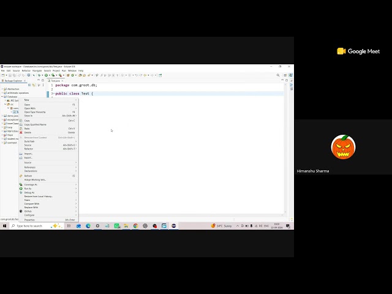Screen dimensions: 392x294
Task: Choose Debug As in the context menu
Action: click(49, 193)
